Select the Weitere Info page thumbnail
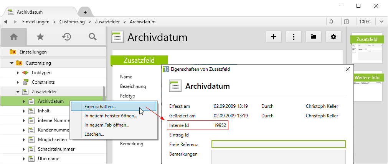The image size is (388, 164). coord(367,86)
